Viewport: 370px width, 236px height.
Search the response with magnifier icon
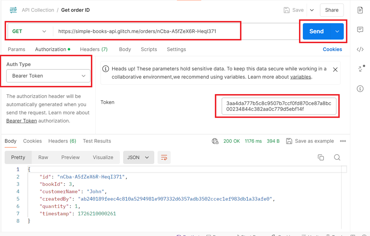[x=337, y=157]
